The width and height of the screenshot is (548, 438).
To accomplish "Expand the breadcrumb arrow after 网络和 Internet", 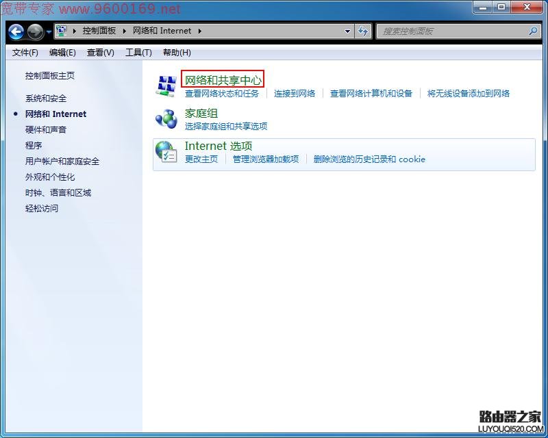I will [198, 31].
